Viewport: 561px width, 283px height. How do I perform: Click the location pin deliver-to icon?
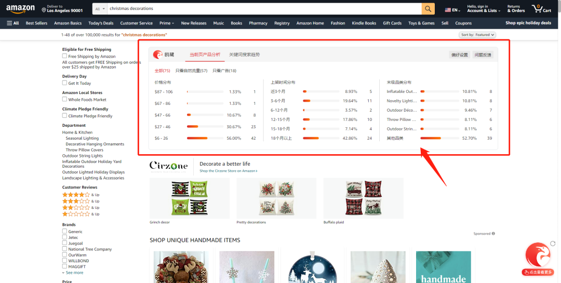[x=44, y=9]
